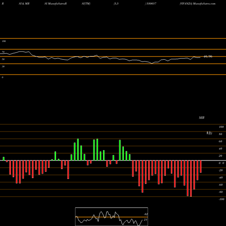Click the right end of the white RSI line

click(x=200, y=57)
